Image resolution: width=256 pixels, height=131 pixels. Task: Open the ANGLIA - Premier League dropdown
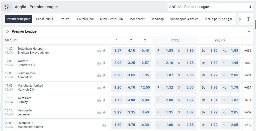pyautogui.click(x=210, y=7)
